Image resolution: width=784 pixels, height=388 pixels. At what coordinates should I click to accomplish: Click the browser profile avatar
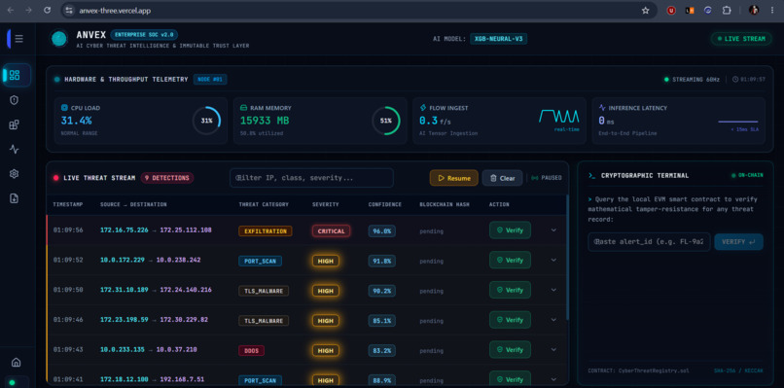coord(754,10)
